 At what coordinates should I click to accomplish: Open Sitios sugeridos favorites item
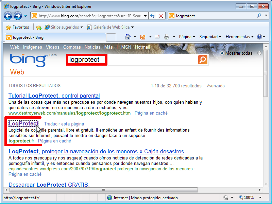(x=64, y=27)
